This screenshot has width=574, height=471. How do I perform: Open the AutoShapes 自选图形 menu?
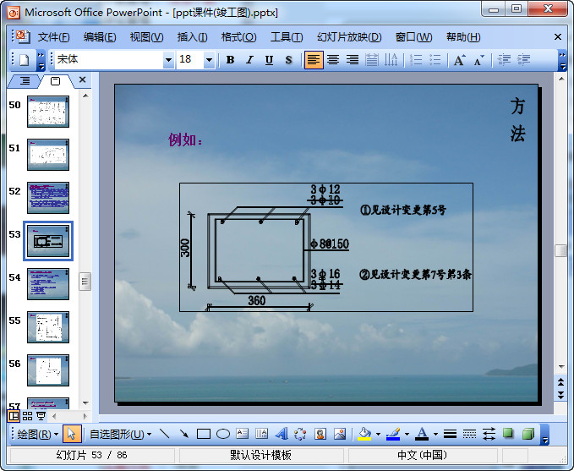120,435
